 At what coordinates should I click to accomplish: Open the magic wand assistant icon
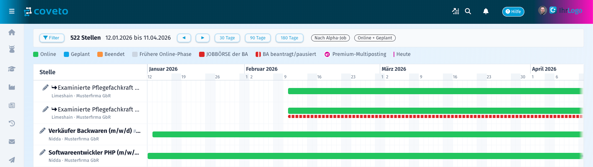pyautogui.click(x=455, y=11)
